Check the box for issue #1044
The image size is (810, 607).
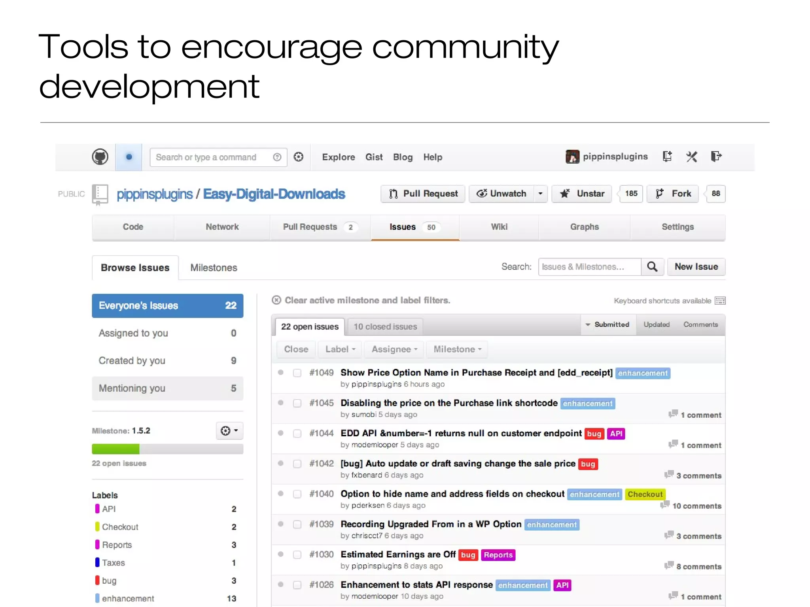[297, 434]
